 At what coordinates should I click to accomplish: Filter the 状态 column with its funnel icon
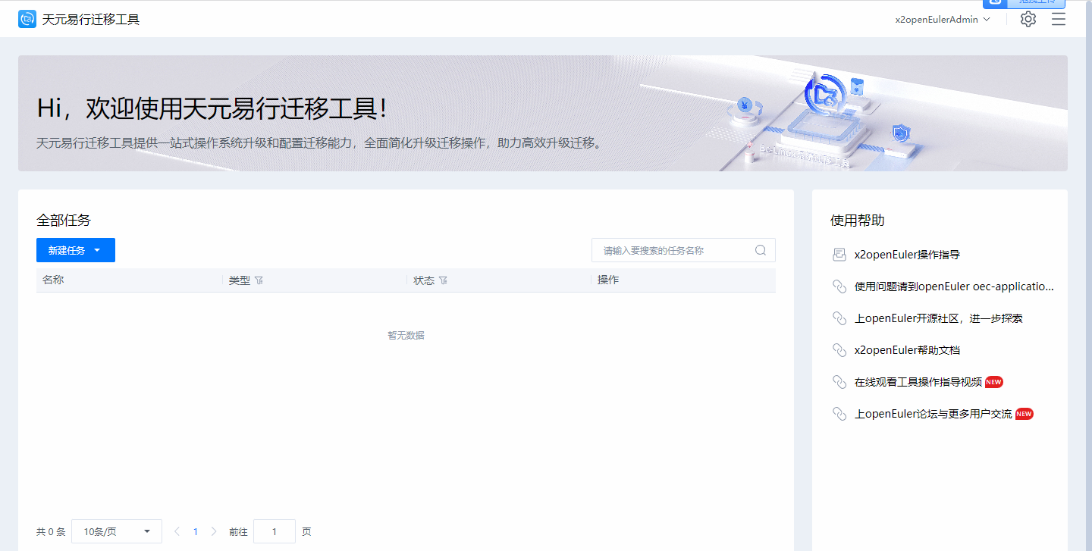443,280
